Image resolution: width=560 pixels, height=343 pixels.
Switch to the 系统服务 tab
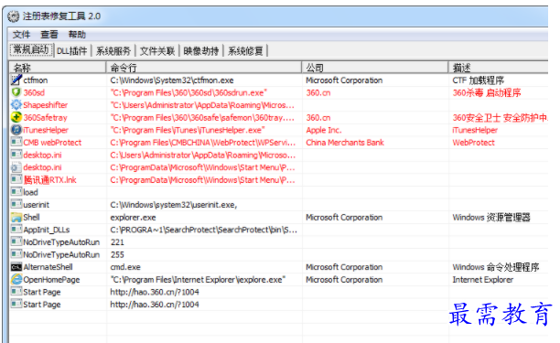point(113,51)
